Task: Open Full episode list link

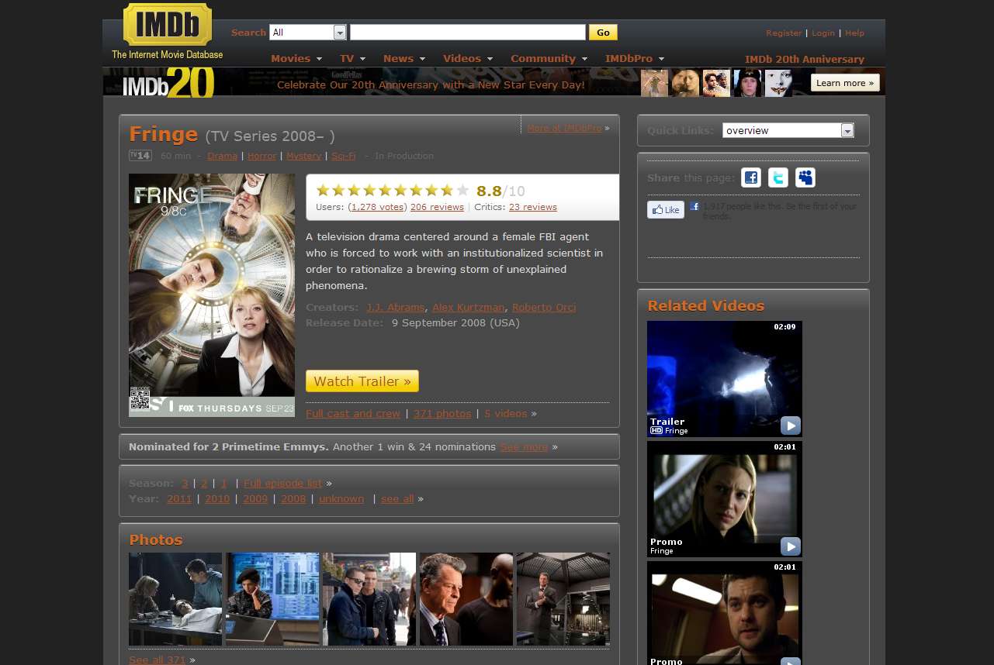Action: (x=282, y=483)
